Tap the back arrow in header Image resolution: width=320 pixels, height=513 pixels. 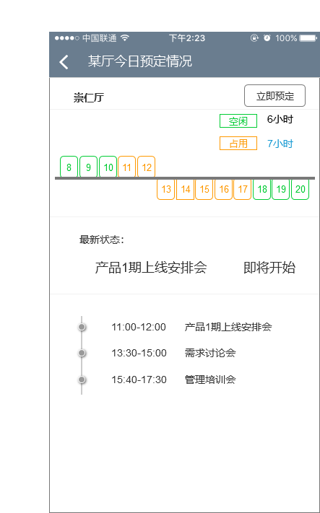tap(64, 62)
